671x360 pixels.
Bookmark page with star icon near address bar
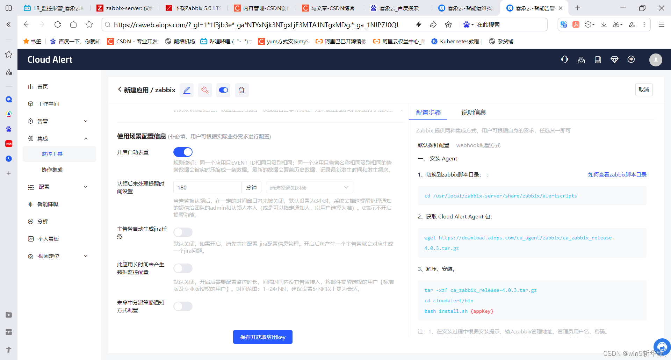pos(448,24)
